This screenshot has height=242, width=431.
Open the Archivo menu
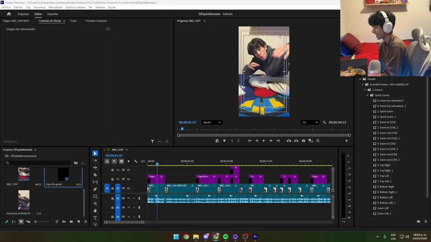(x=6, y=7)
